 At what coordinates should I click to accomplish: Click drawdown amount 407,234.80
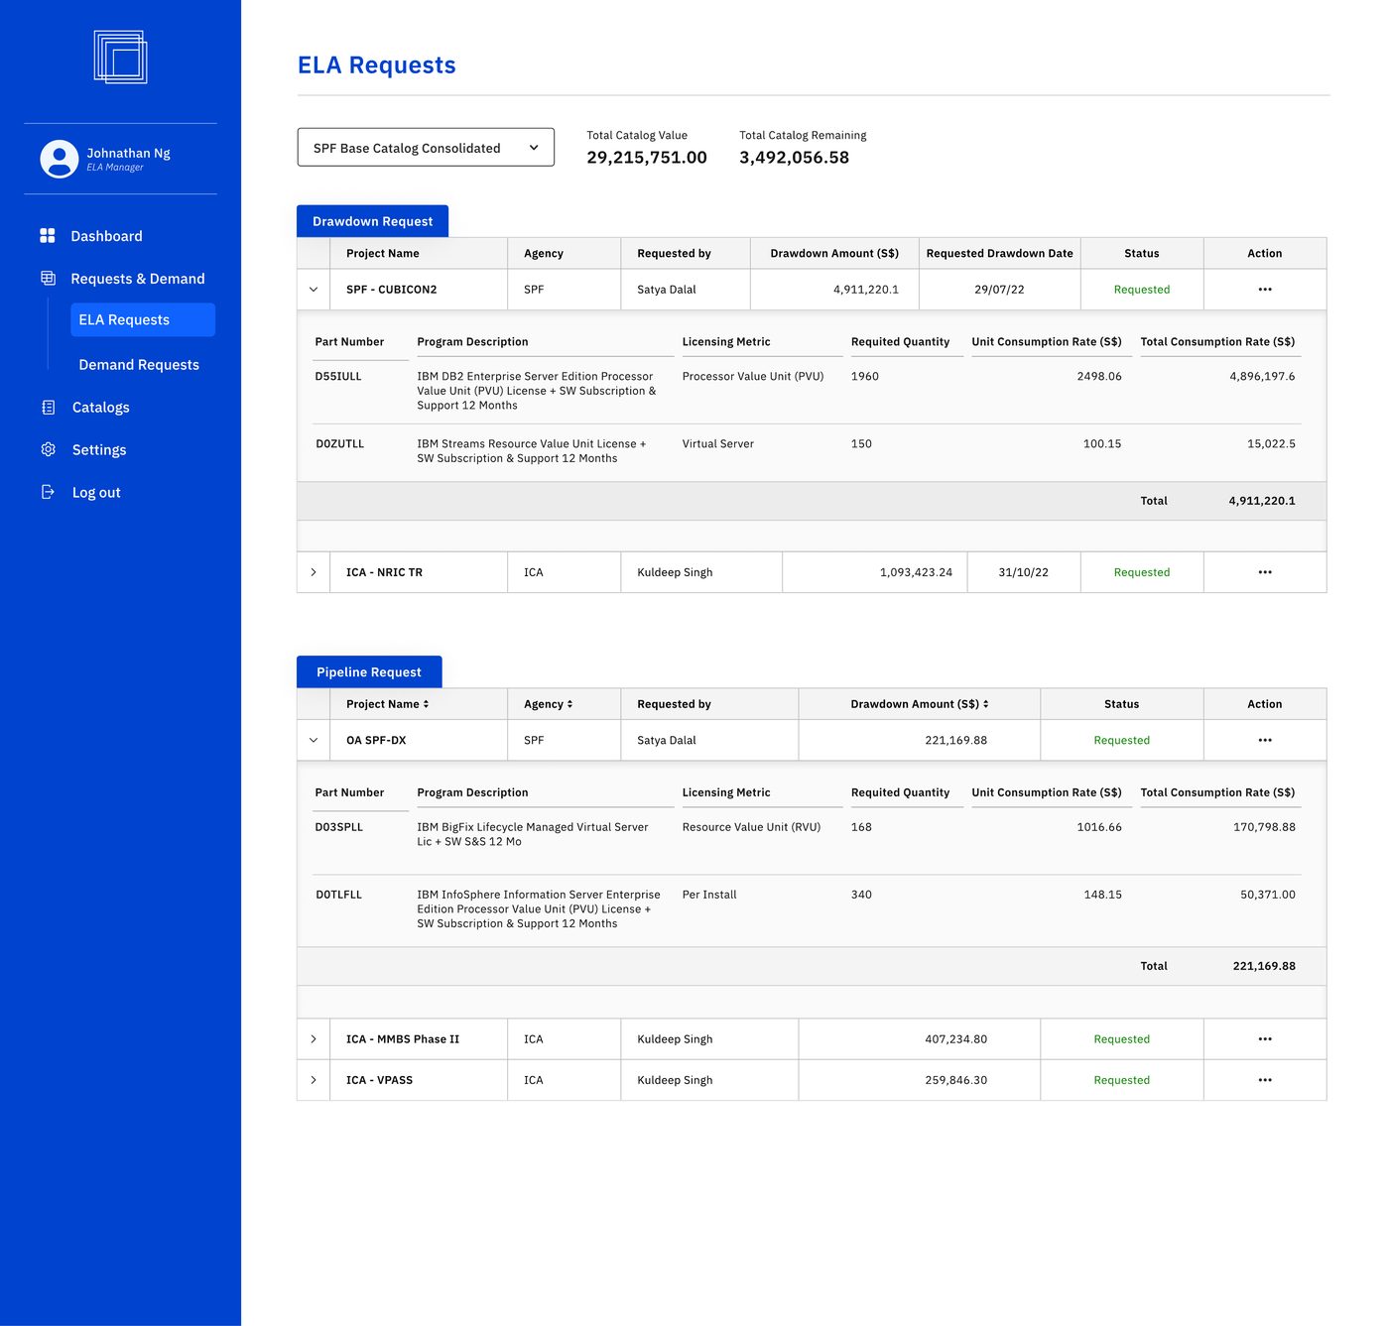[955, 1039]
